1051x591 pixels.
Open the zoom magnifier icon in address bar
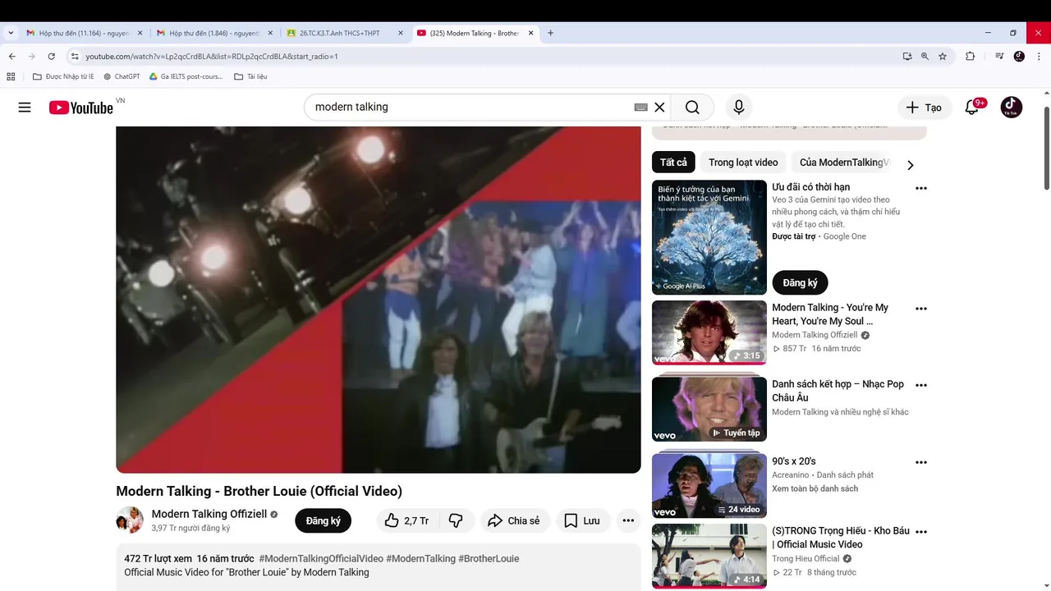pos(925,57)
